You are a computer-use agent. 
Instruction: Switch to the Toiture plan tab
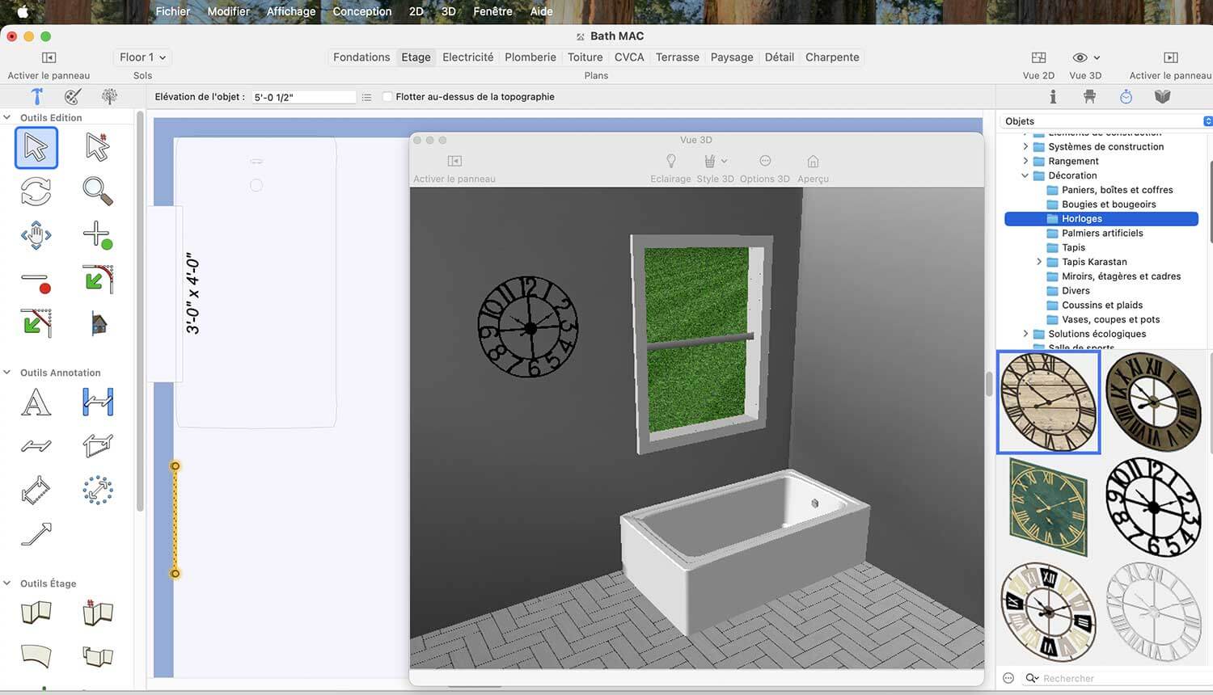[x=585, y=57]
